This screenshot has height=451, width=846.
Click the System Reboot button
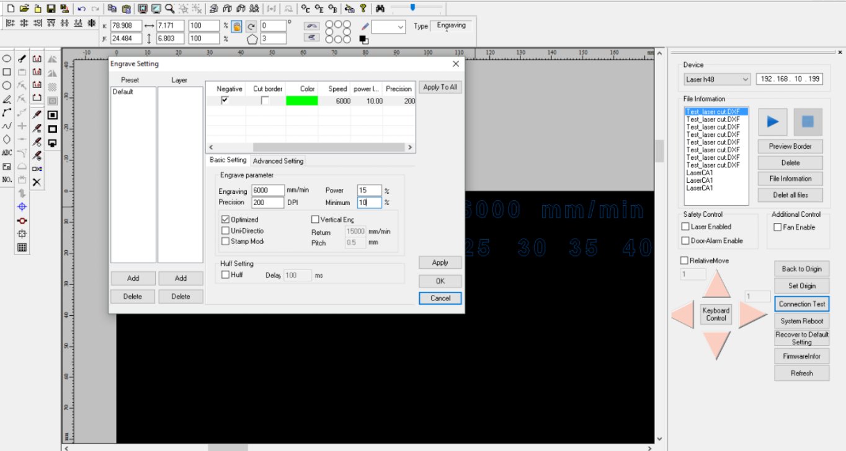[x=801, y=321]
